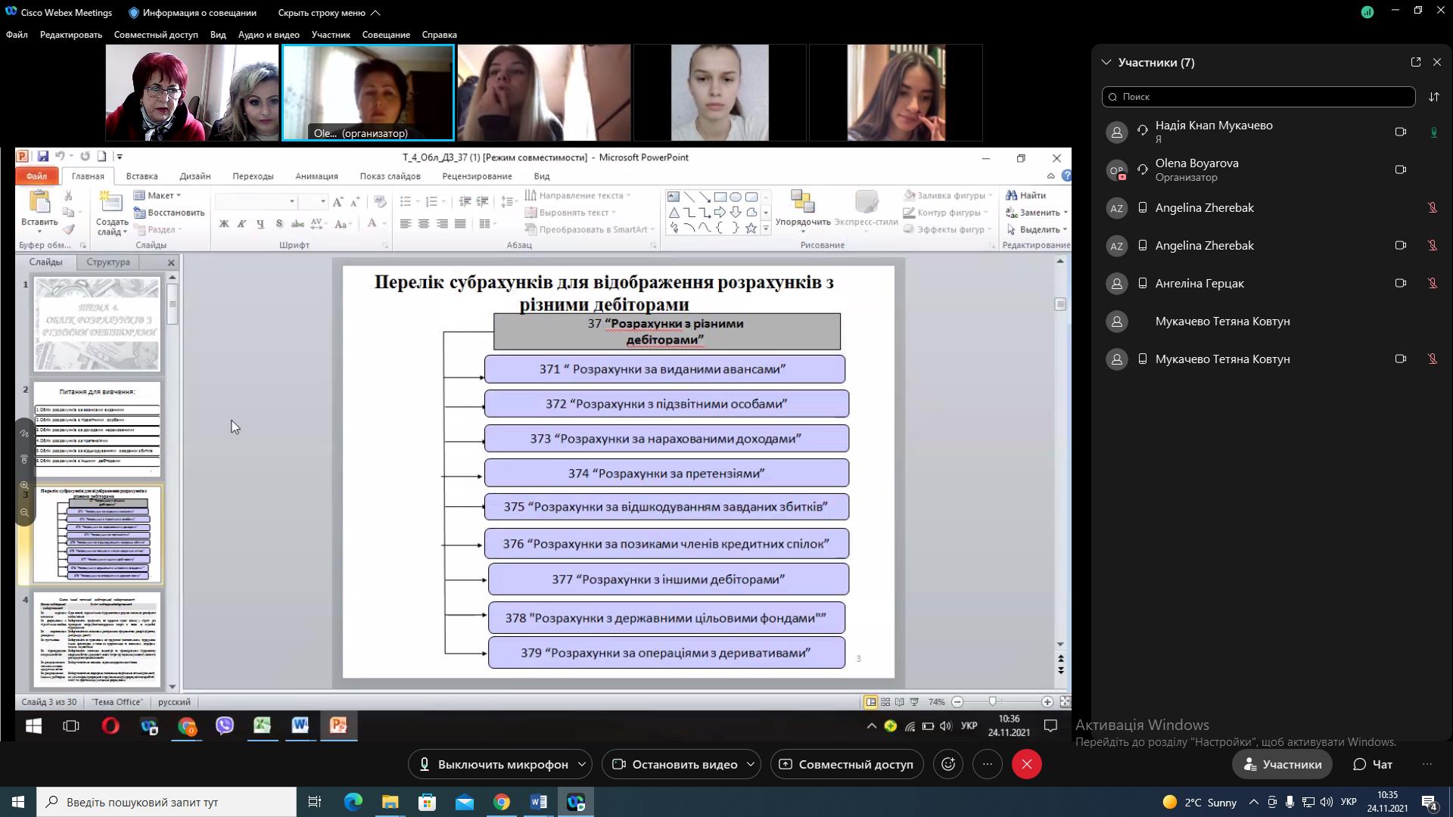Toggle strikethrough abc formatting
Viewport: 1453px width, 817px height.
[297, 224]
